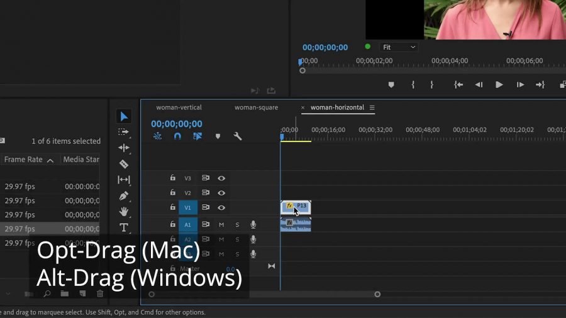This screenshot has height=318, width=566.
Task: Toggle Linked Selection in timeline
Action: point(197,136)
